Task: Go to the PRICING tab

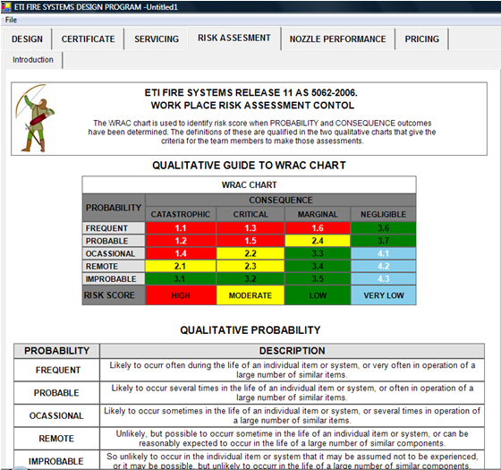Action: (421, 39)
